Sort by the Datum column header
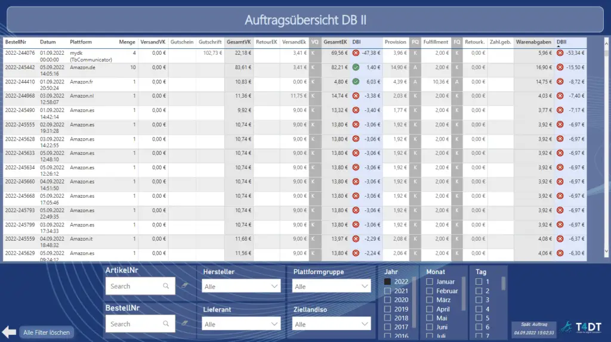The height and width of the screenshot is (342, 611). click(x=48, y=42)
